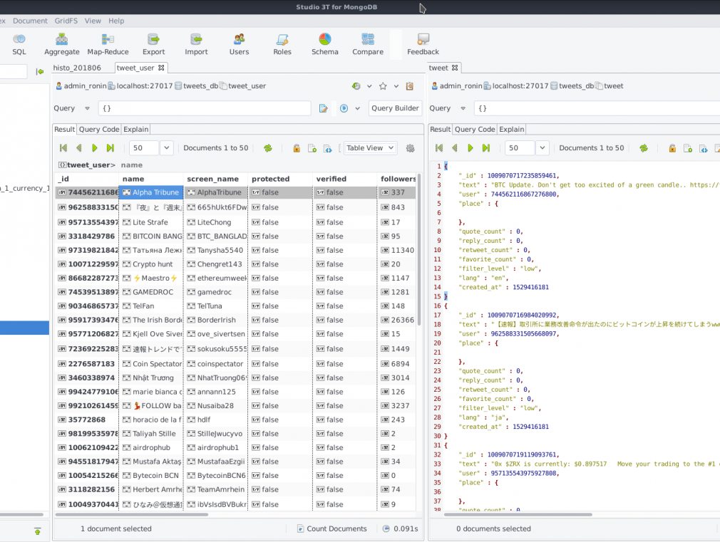Close the tweet_user tab
The height and width of the screenshot is (542, 720).
161,68
